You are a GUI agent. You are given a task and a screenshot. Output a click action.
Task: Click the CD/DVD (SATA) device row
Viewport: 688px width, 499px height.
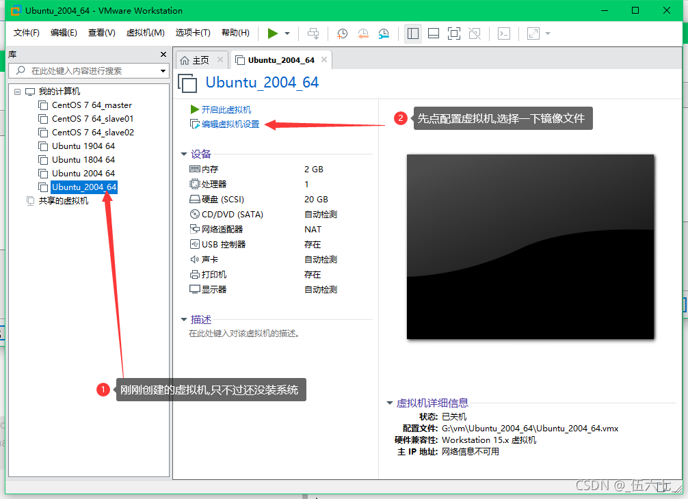(263, 215)
